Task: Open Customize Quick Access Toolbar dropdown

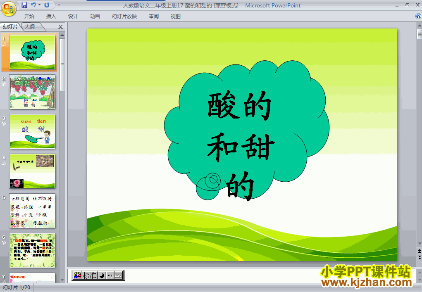Action: pyautogui.click(x=59, y=5)
